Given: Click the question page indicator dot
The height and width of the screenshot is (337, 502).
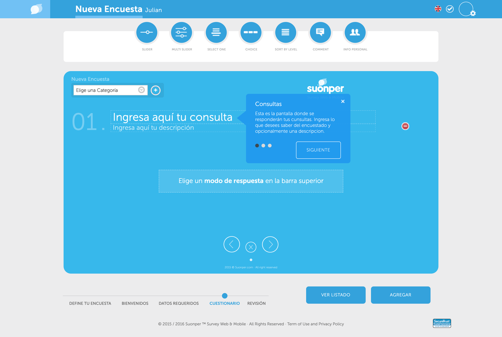Looking at the screenshot, I should tap(251, 260).
